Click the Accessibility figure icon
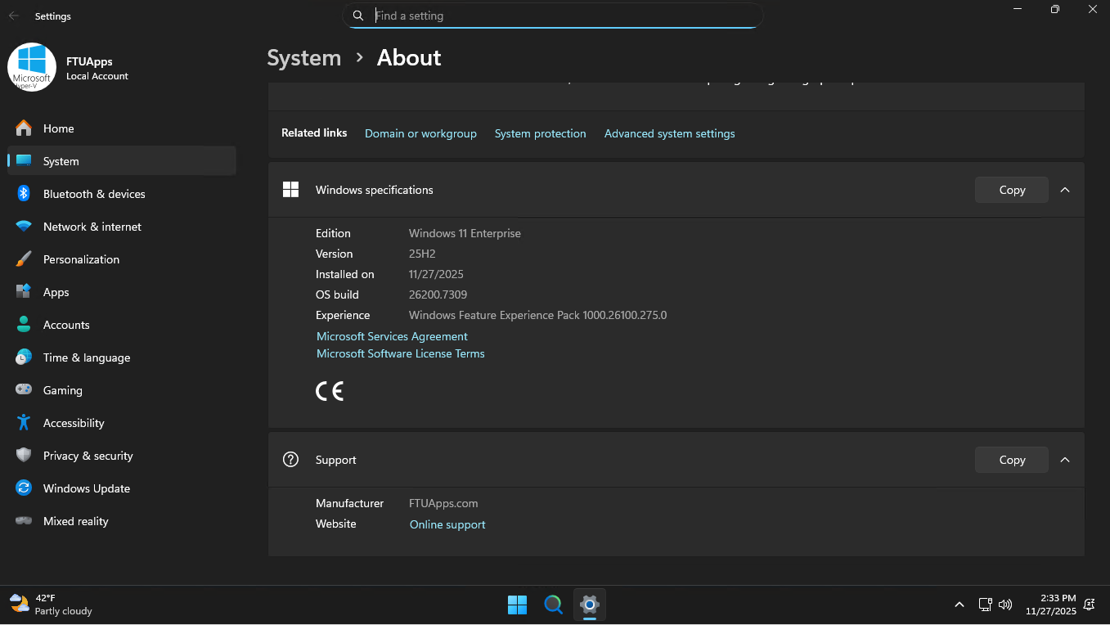This screenshot has height=625, width=1110. coord(24,423)
